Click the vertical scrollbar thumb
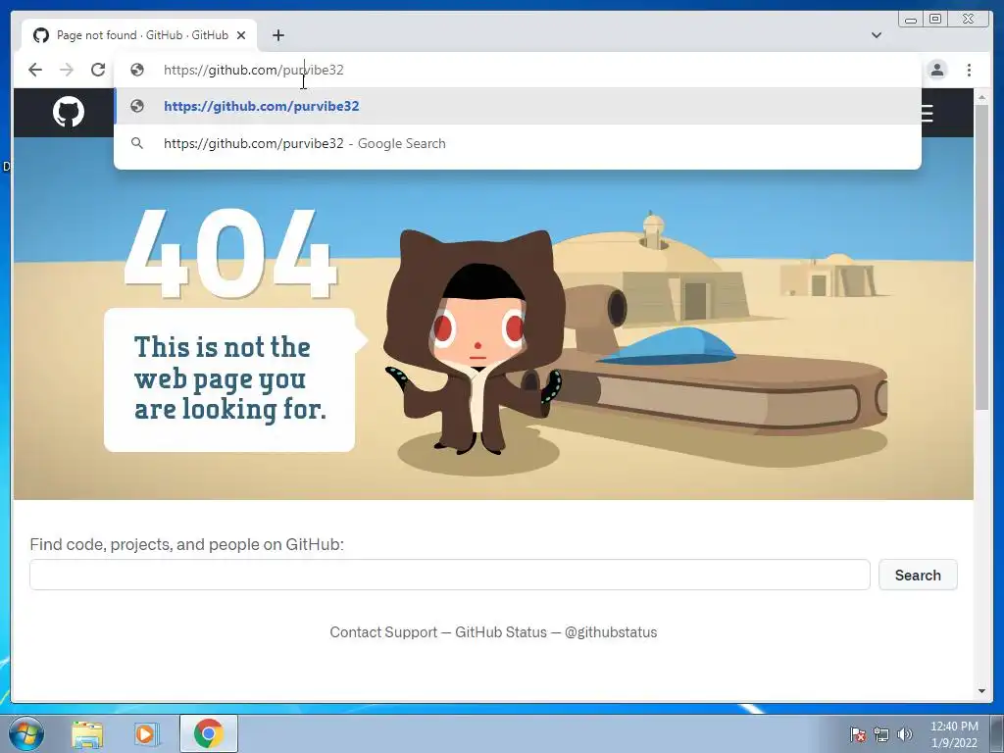 point(981,256)
